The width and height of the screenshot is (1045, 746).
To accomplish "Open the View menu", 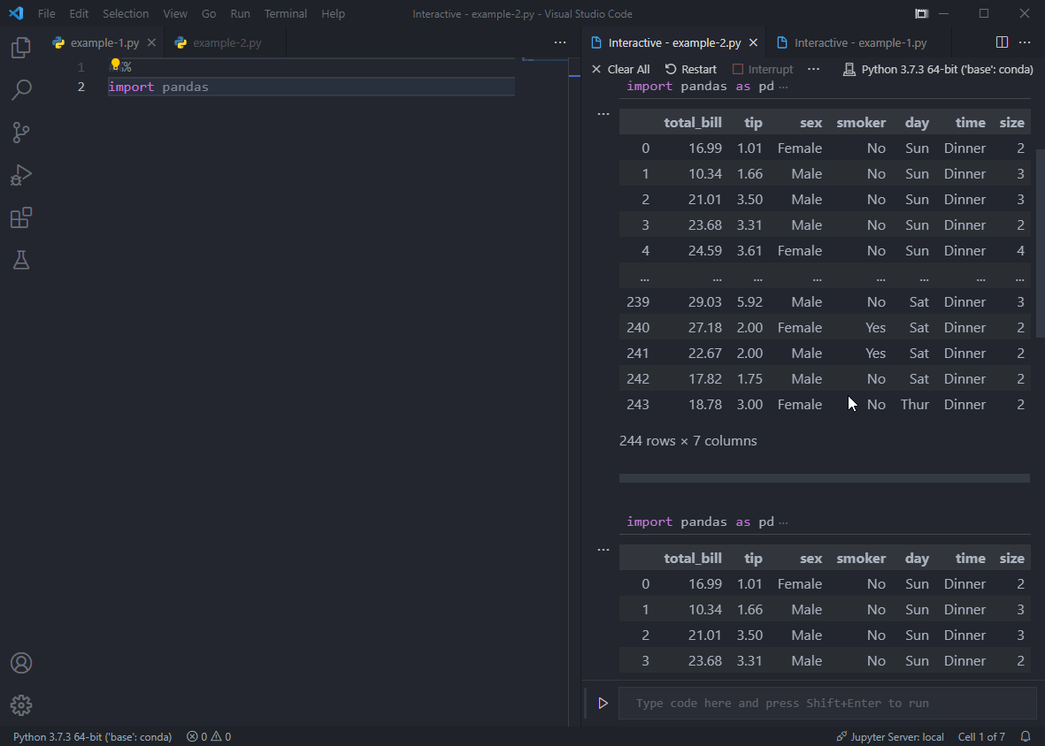I will pyautogui.click(x=175, y=13).
